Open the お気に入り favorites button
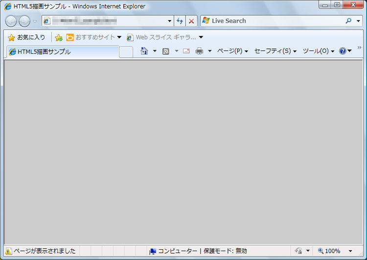367x260 pixels. [x=26, y=37]
